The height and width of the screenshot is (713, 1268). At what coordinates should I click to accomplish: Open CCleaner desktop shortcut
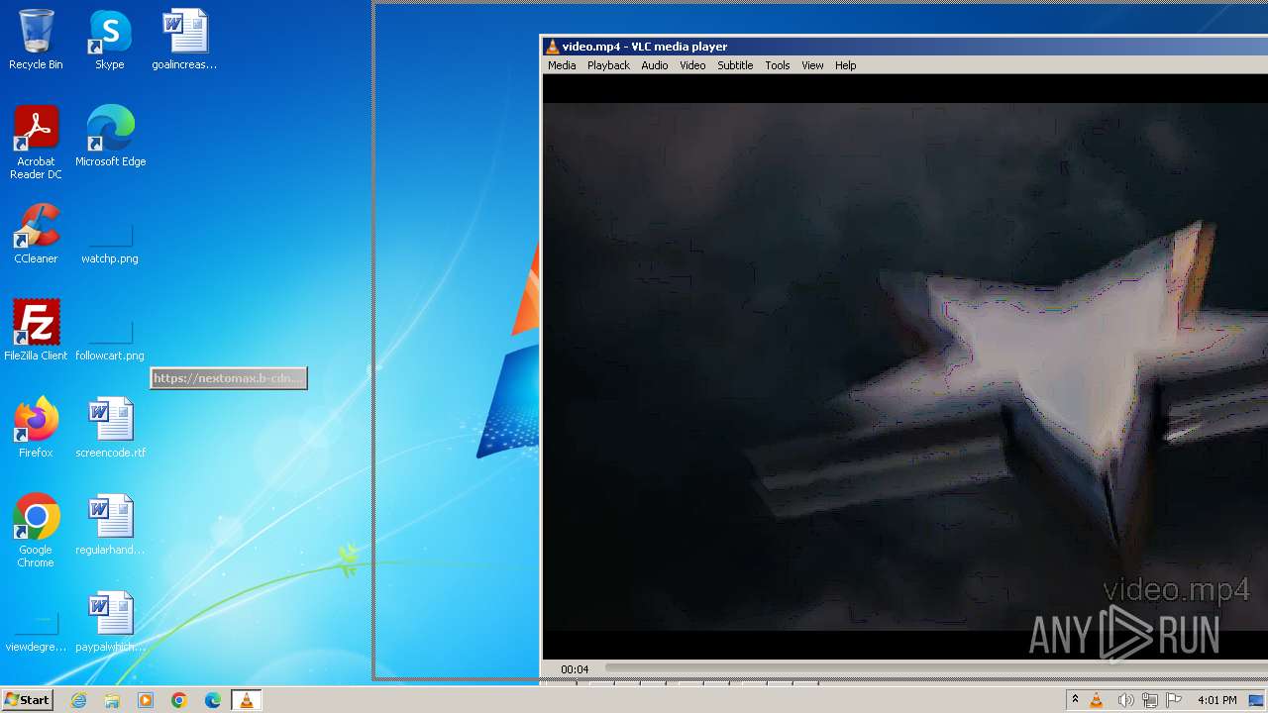(x=36, y=234)
